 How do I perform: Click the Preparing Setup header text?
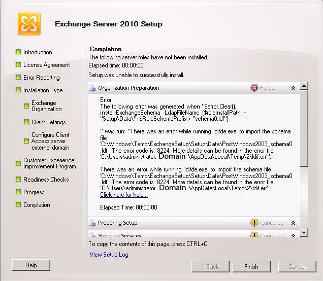point(118,223)
